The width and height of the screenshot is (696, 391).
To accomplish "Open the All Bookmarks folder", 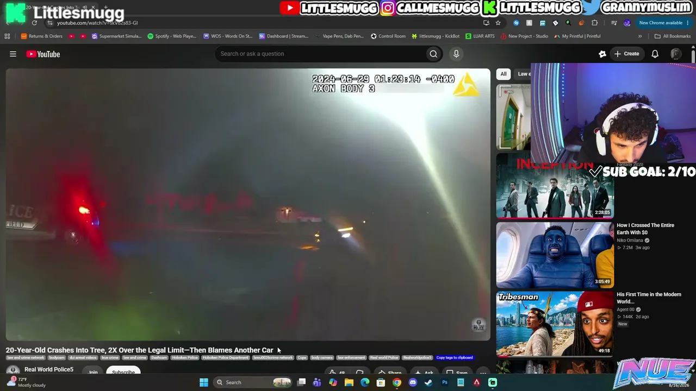I will coord(673,36).
